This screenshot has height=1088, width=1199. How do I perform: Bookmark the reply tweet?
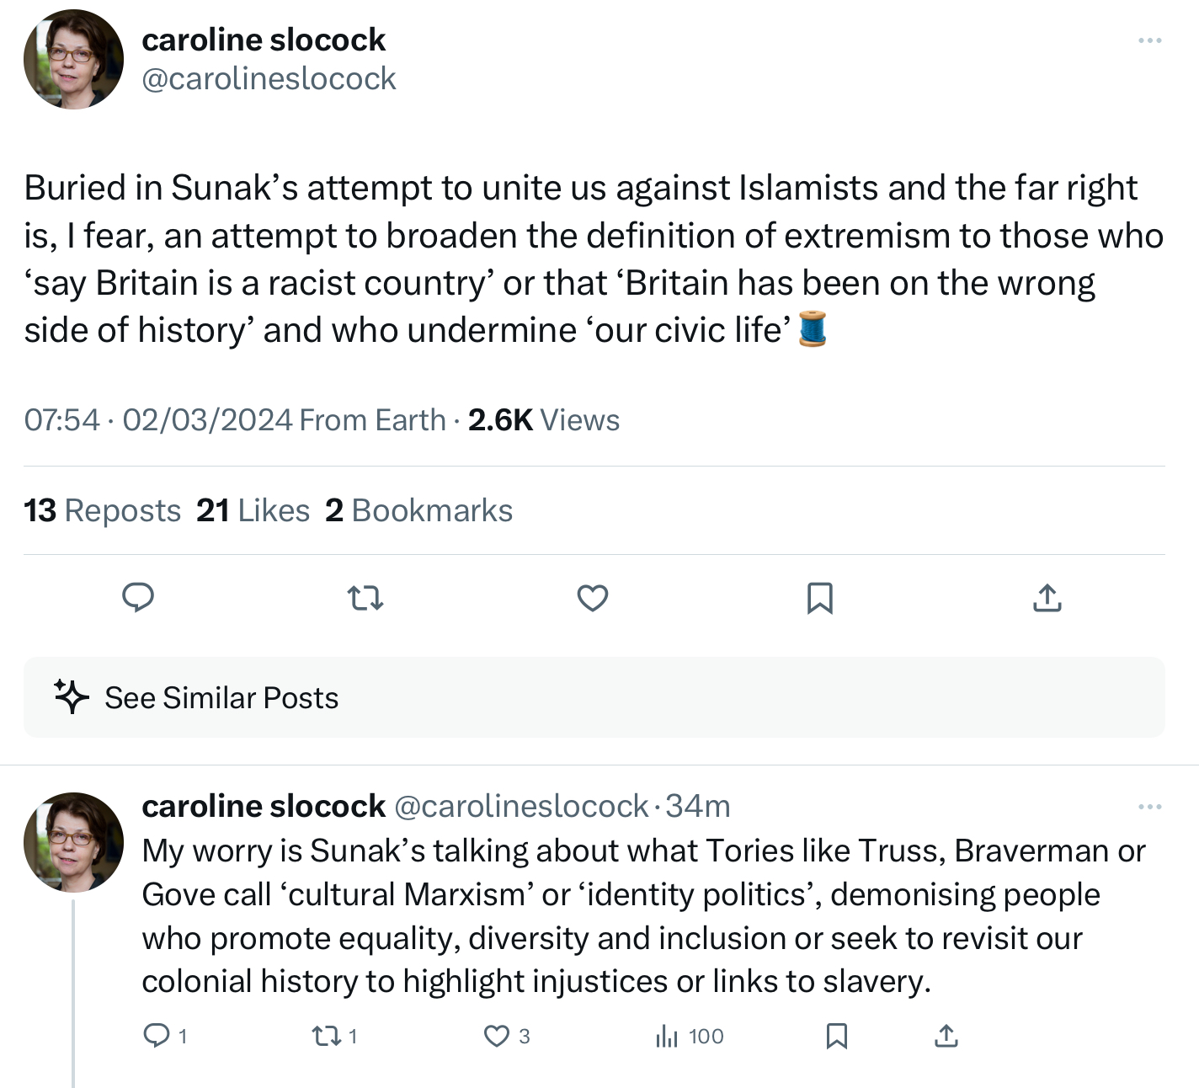click(836, 1036)
